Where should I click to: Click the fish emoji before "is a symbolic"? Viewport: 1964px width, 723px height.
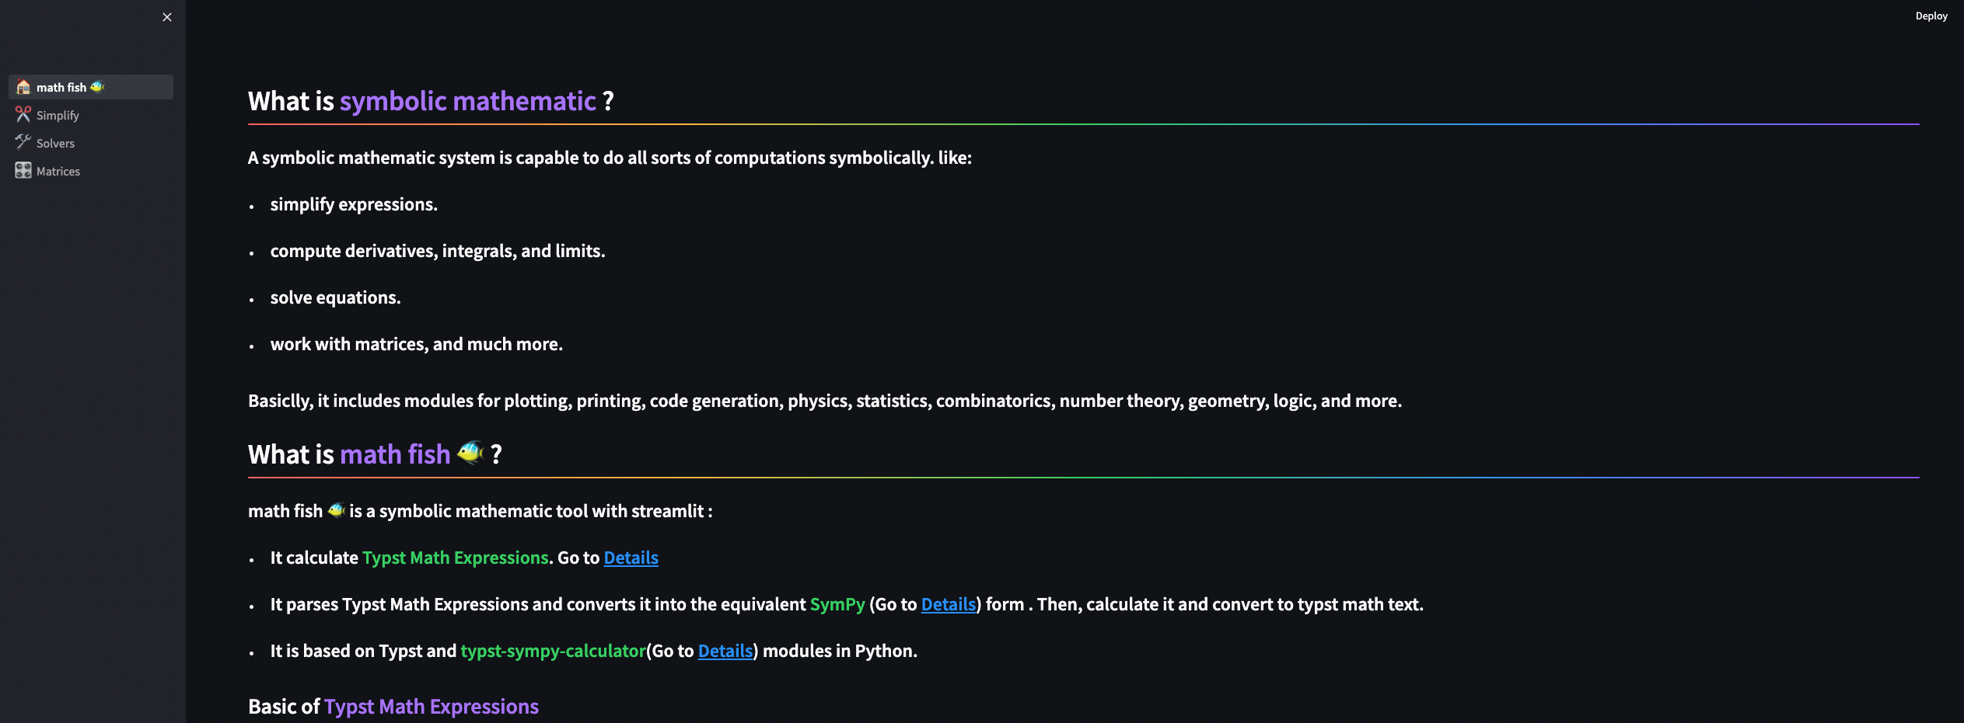336,510
